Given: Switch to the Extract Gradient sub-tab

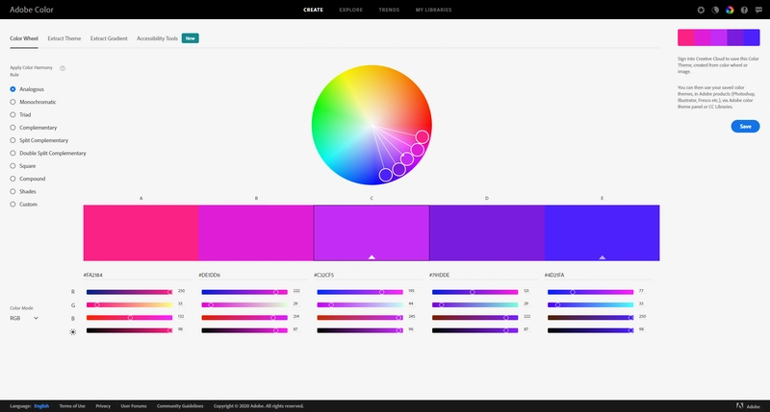Looking at the screenshot, I should 109,38.
